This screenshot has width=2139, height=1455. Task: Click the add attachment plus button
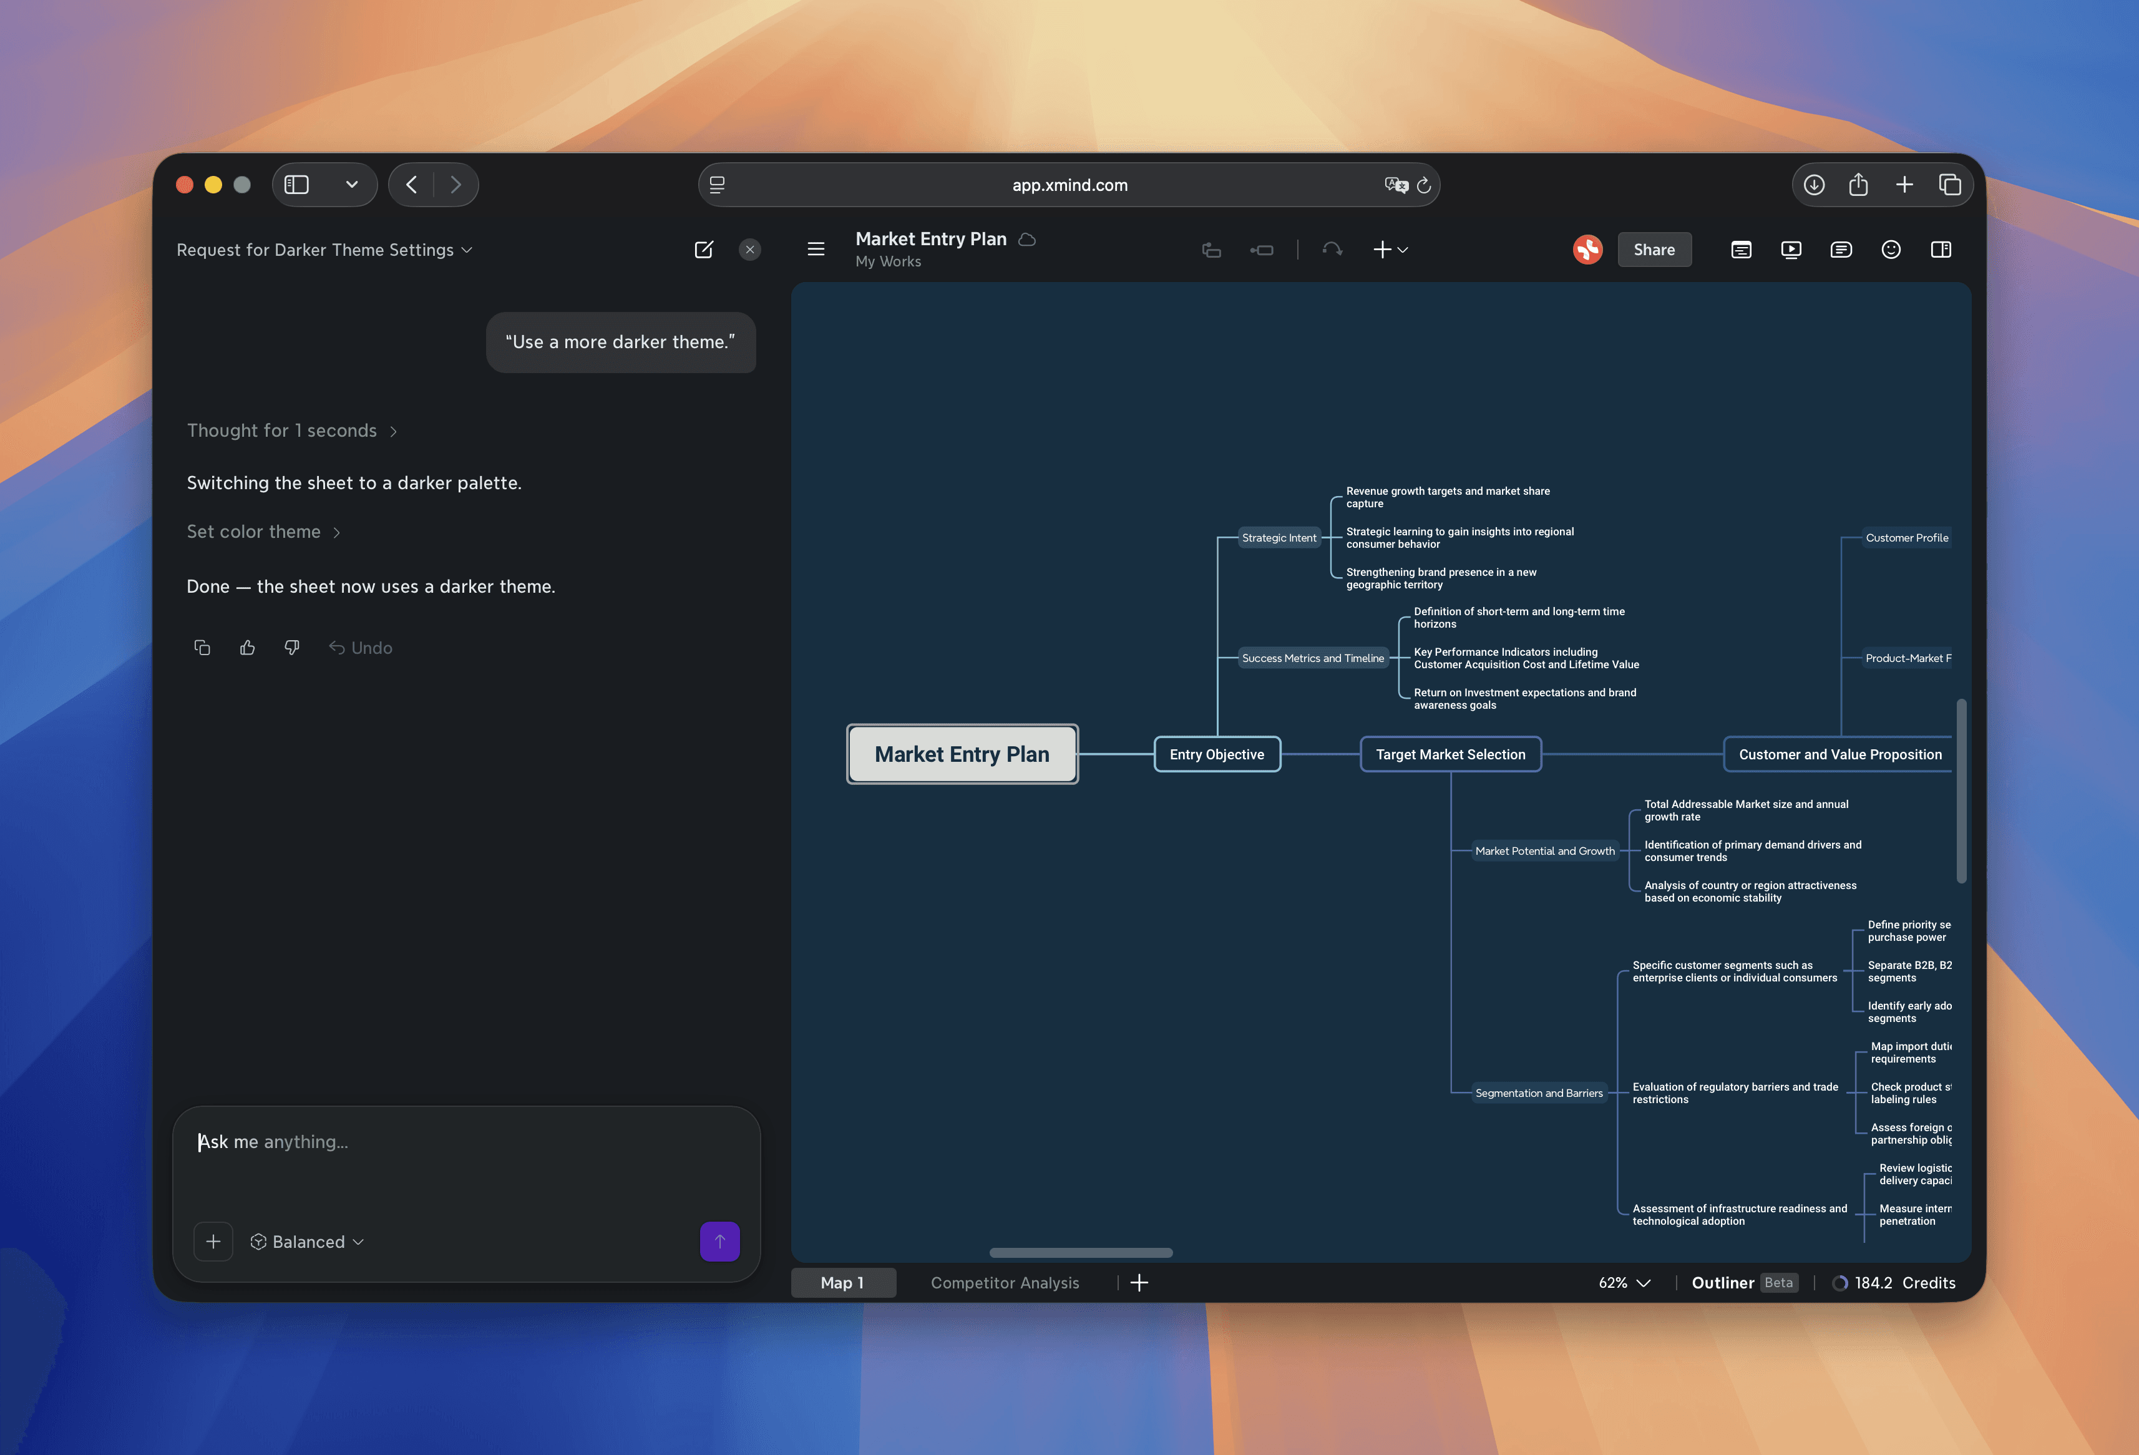213,1242
